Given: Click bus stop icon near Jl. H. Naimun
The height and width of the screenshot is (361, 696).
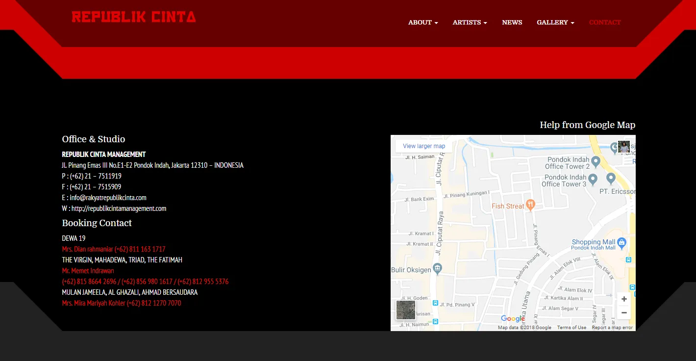Looking at the screenshot, I should click(435, 322).
